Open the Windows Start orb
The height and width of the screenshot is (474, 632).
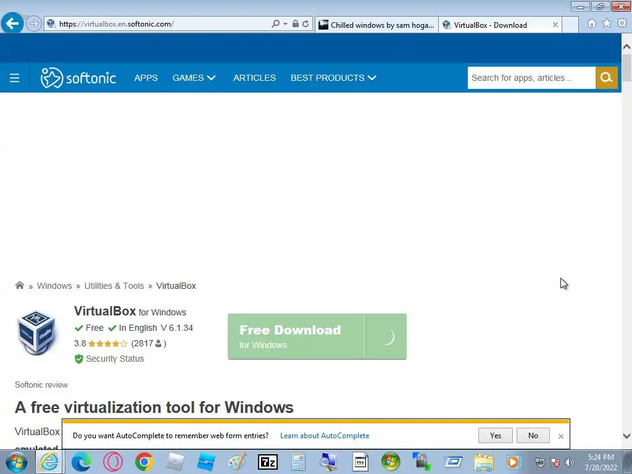[x=17, y=462]
